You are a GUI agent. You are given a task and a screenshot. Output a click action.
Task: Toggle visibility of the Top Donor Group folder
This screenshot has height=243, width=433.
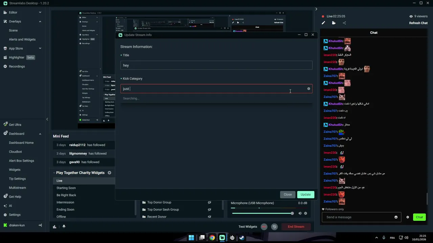pos(209,202)
